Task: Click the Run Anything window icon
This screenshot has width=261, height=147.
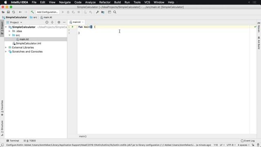Action: (109, 12)
